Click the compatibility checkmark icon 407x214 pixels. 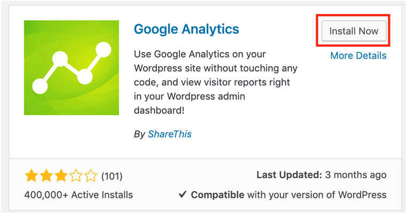pos(183,194)
